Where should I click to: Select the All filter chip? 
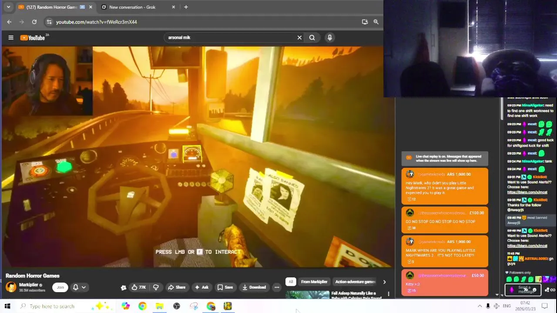(291, 282)
